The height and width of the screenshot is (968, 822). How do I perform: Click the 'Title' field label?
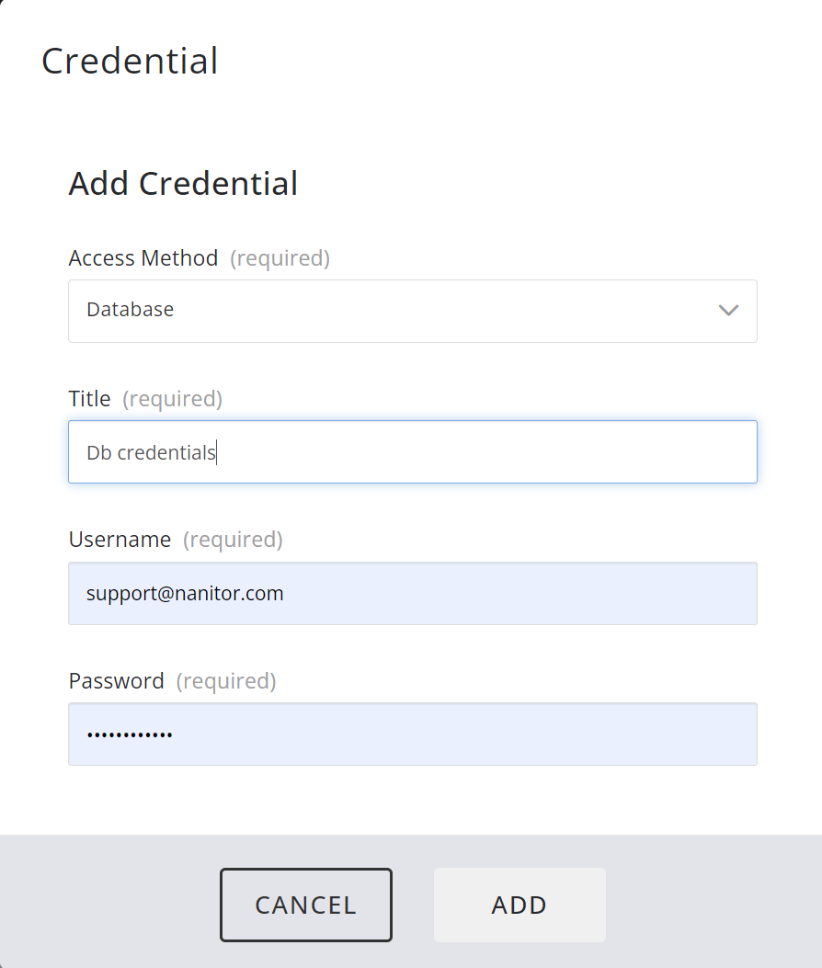click(x=89, y=399)
